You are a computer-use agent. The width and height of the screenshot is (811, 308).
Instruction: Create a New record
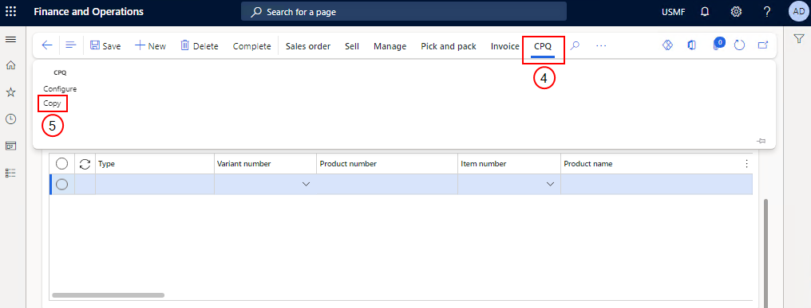(x=151, y=46)
